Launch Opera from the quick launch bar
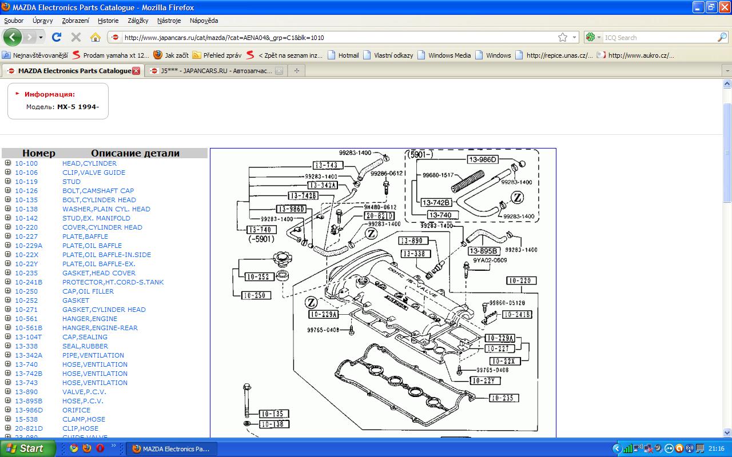 [x=100, y=448]
